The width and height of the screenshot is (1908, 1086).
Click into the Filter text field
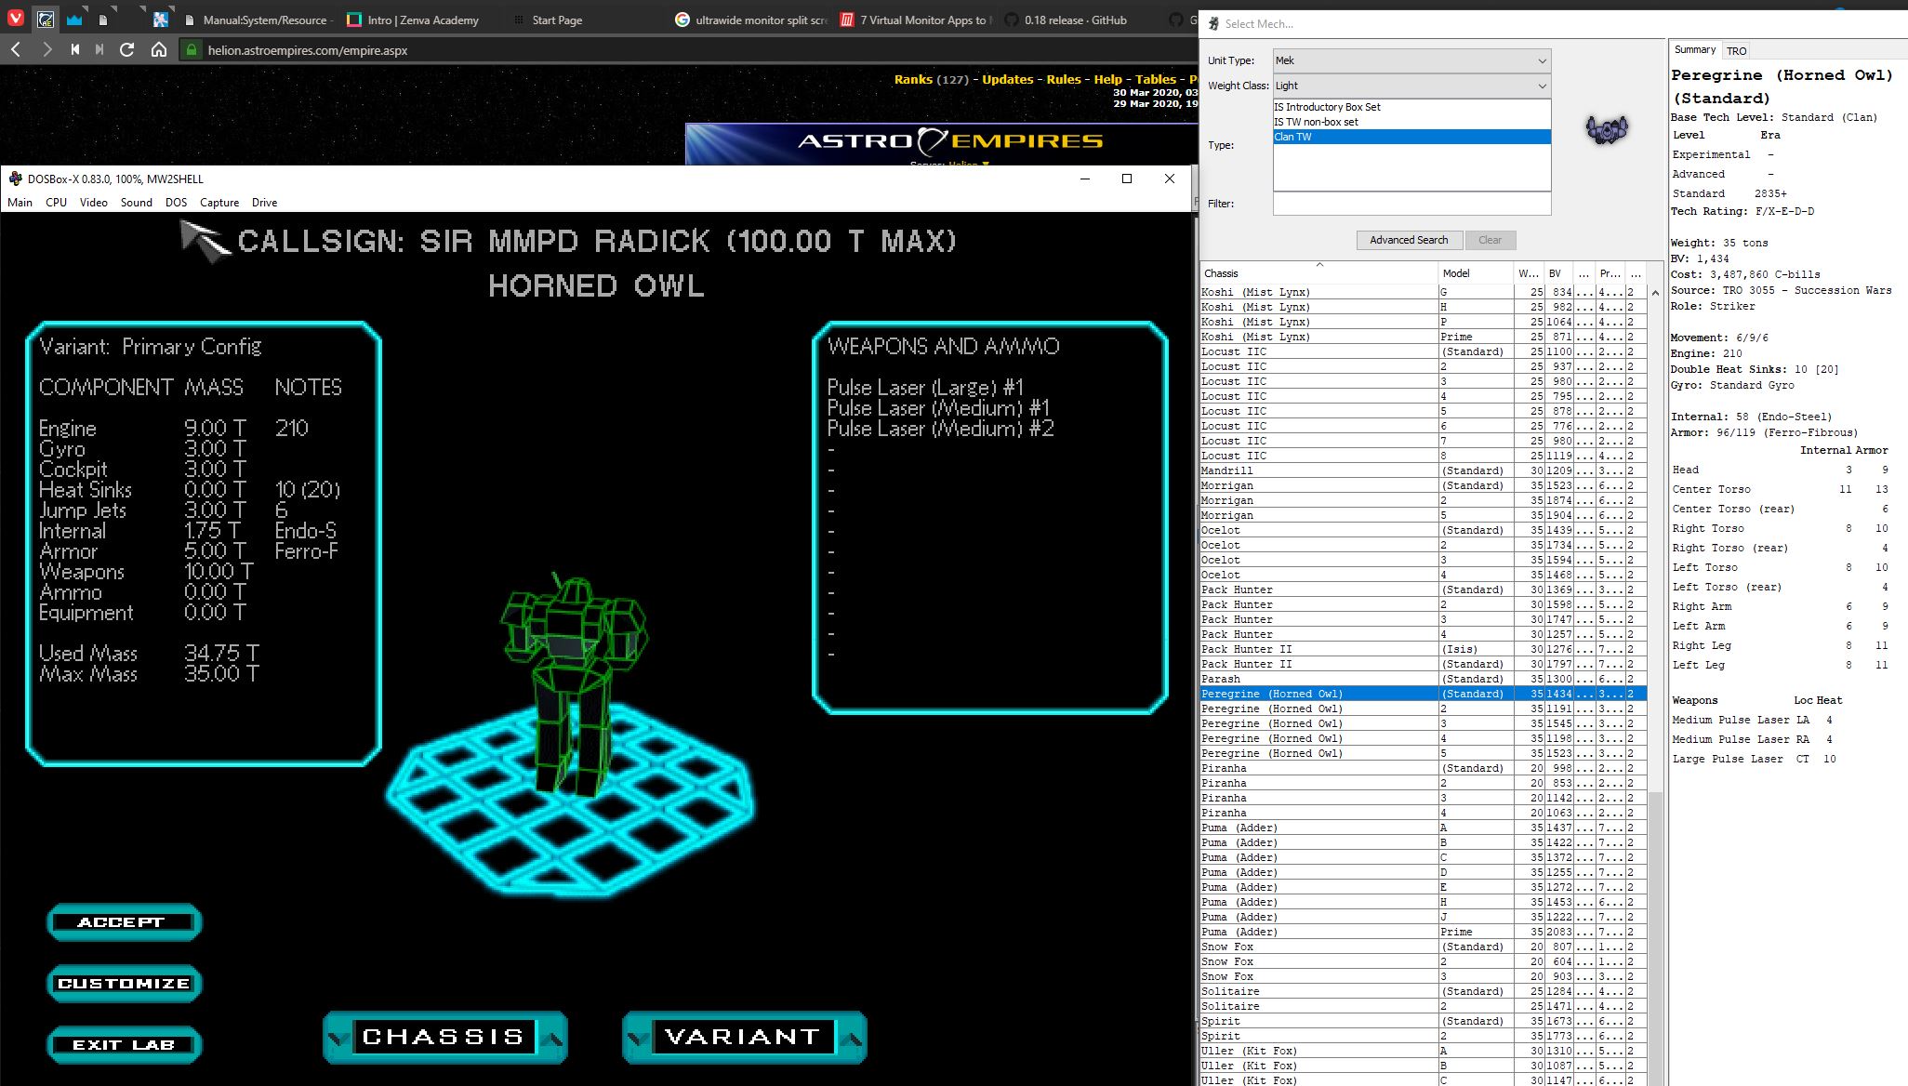[x=1411, y=204]
